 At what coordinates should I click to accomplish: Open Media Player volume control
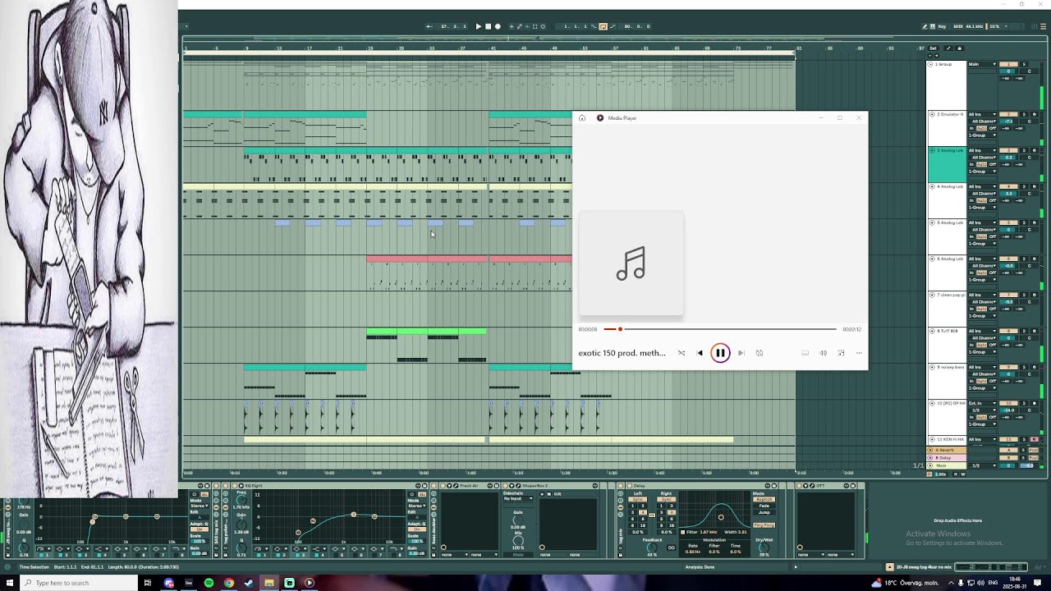click(823, 353)
